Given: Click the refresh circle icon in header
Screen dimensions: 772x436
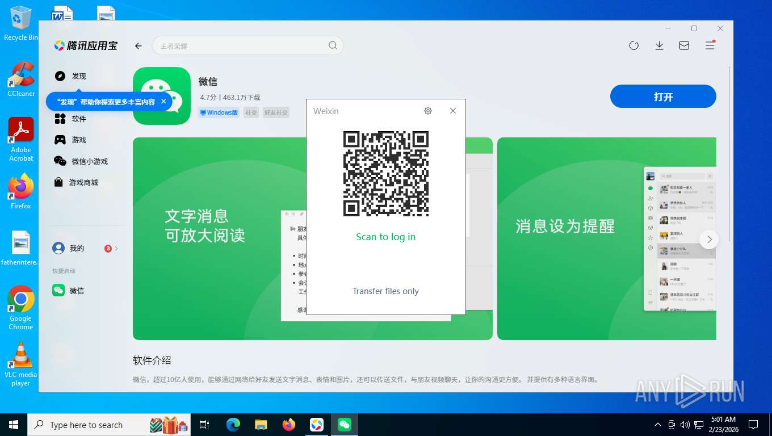Looking at the screenshot, I should pyautogui.click(x=634, y=45).
